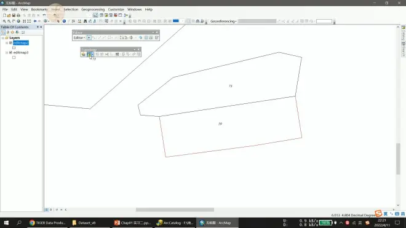Select the Pan hand tool
Screen dimensions: 406x228
click(x=14, y=22)
